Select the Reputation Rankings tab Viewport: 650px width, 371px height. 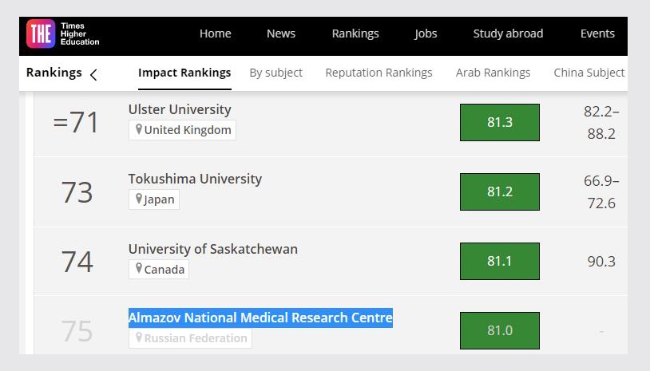coord(379,73)
